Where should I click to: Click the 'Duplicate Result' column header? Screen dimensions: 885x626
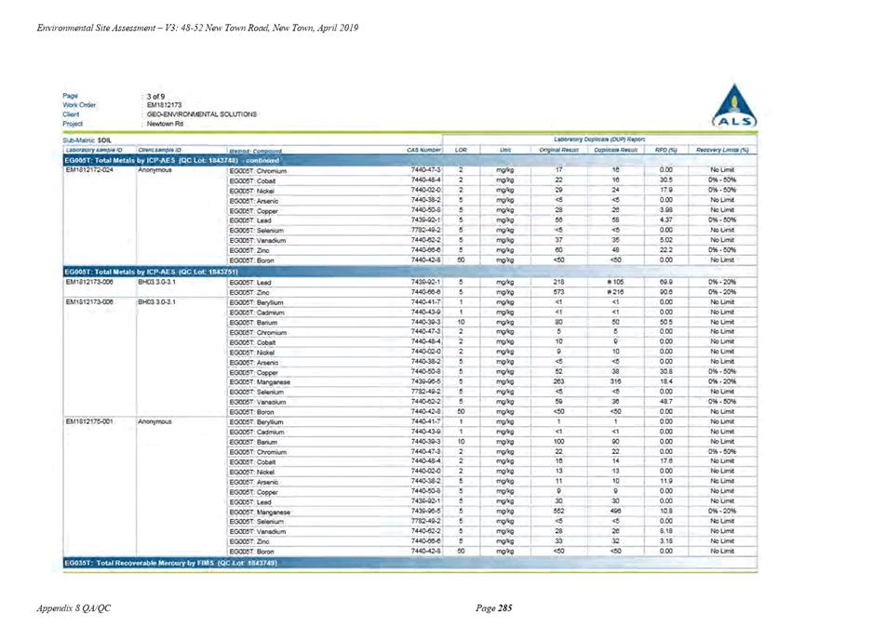click(616, 150)
